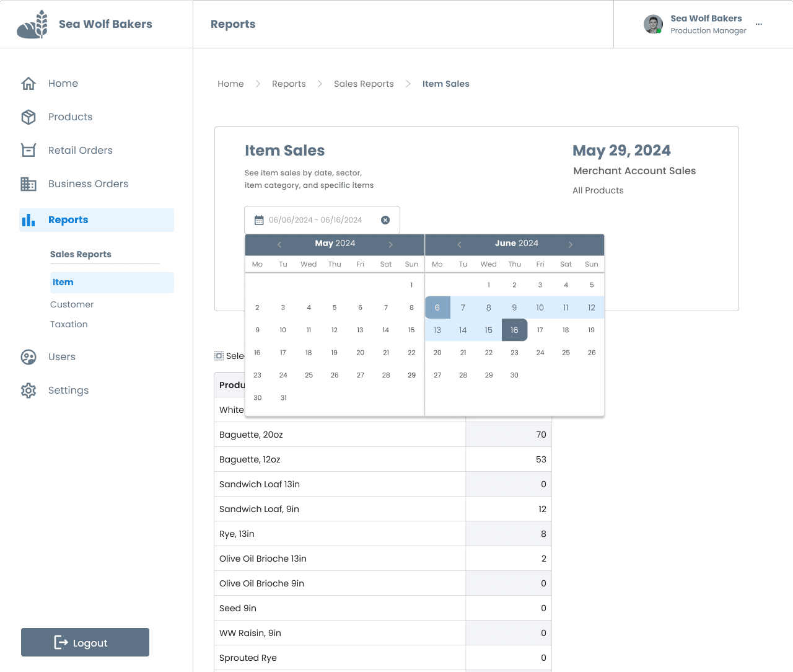The image size is (793, 672).
Task: Click Home in the breadcrumb
Action: tap(230, 84)
